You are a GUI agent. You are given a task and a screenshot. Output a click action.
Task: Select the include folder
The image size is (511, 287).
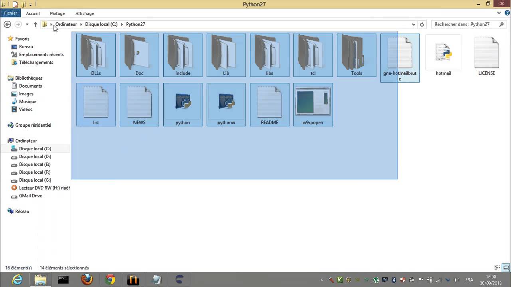(183, 55)
